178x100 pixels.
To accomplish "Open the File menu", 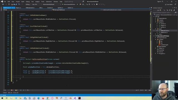I will (5, 2).
